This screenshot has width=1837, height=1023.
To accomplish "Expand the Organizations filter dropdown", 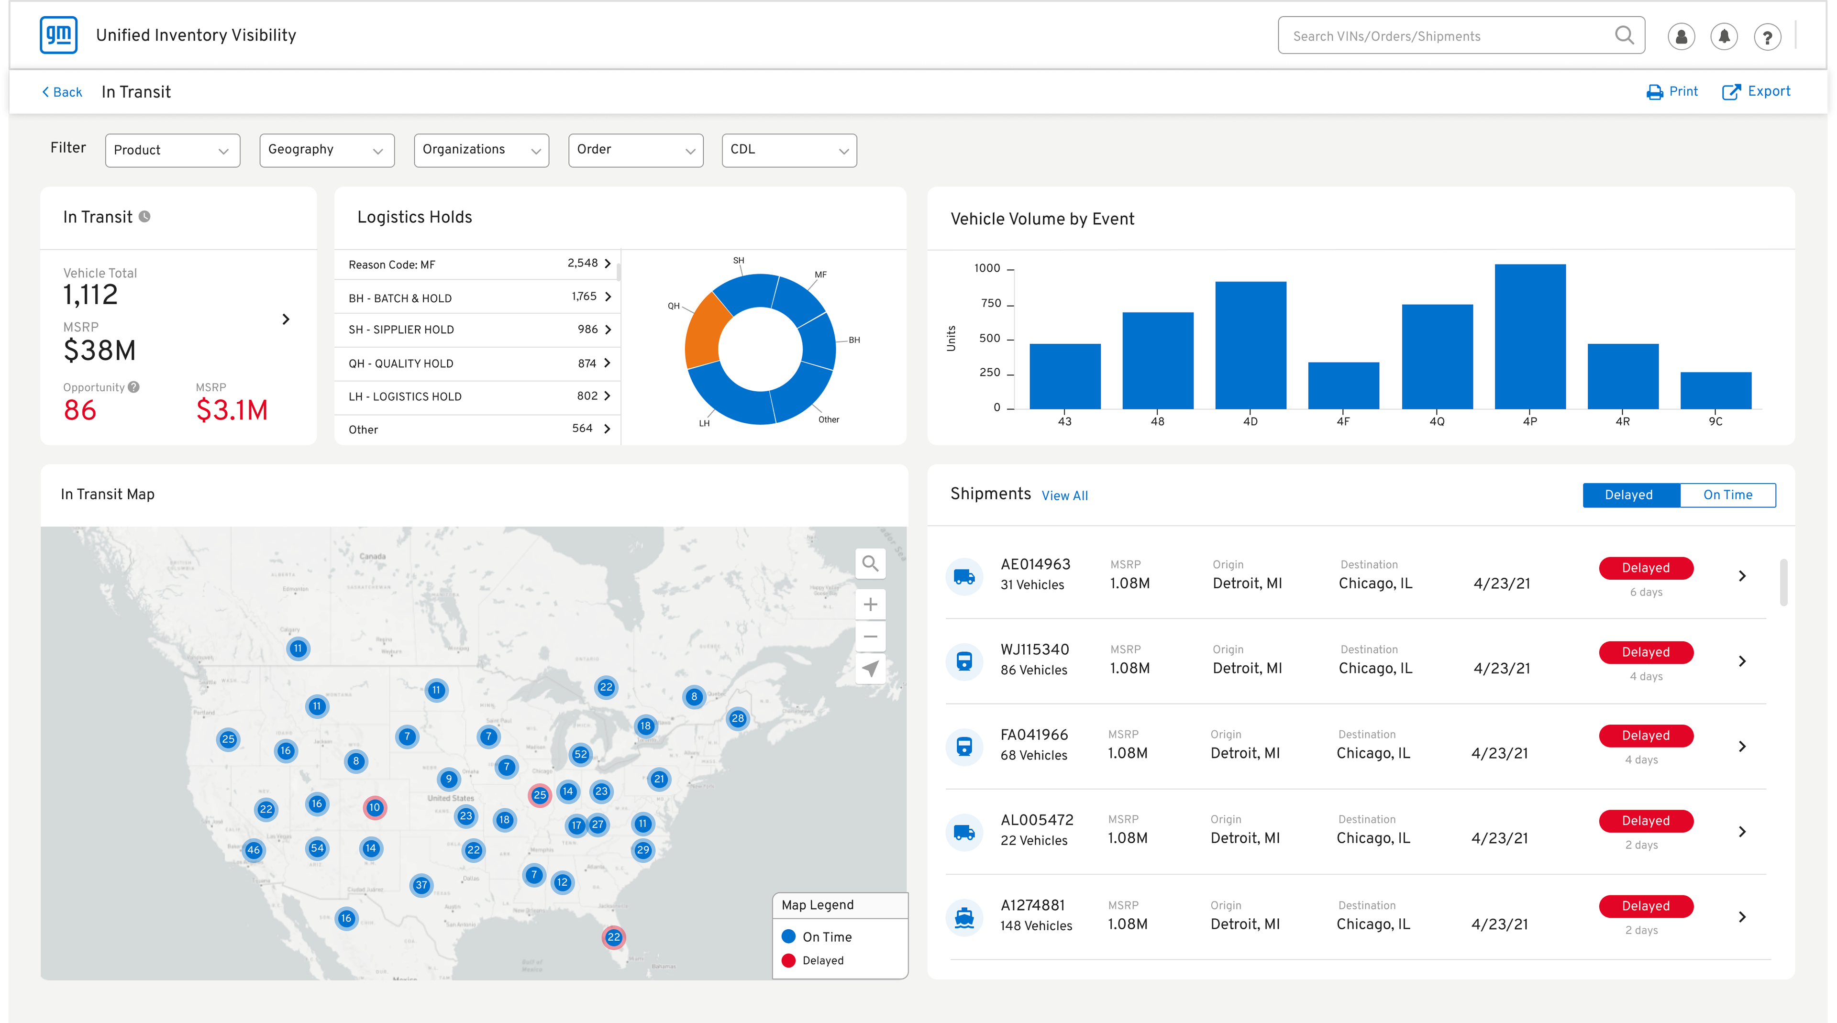I will [x=481, y=151].
